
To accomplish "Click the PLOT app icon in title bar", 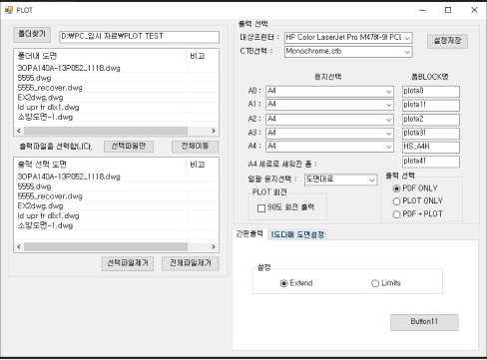I will (9, 10).
